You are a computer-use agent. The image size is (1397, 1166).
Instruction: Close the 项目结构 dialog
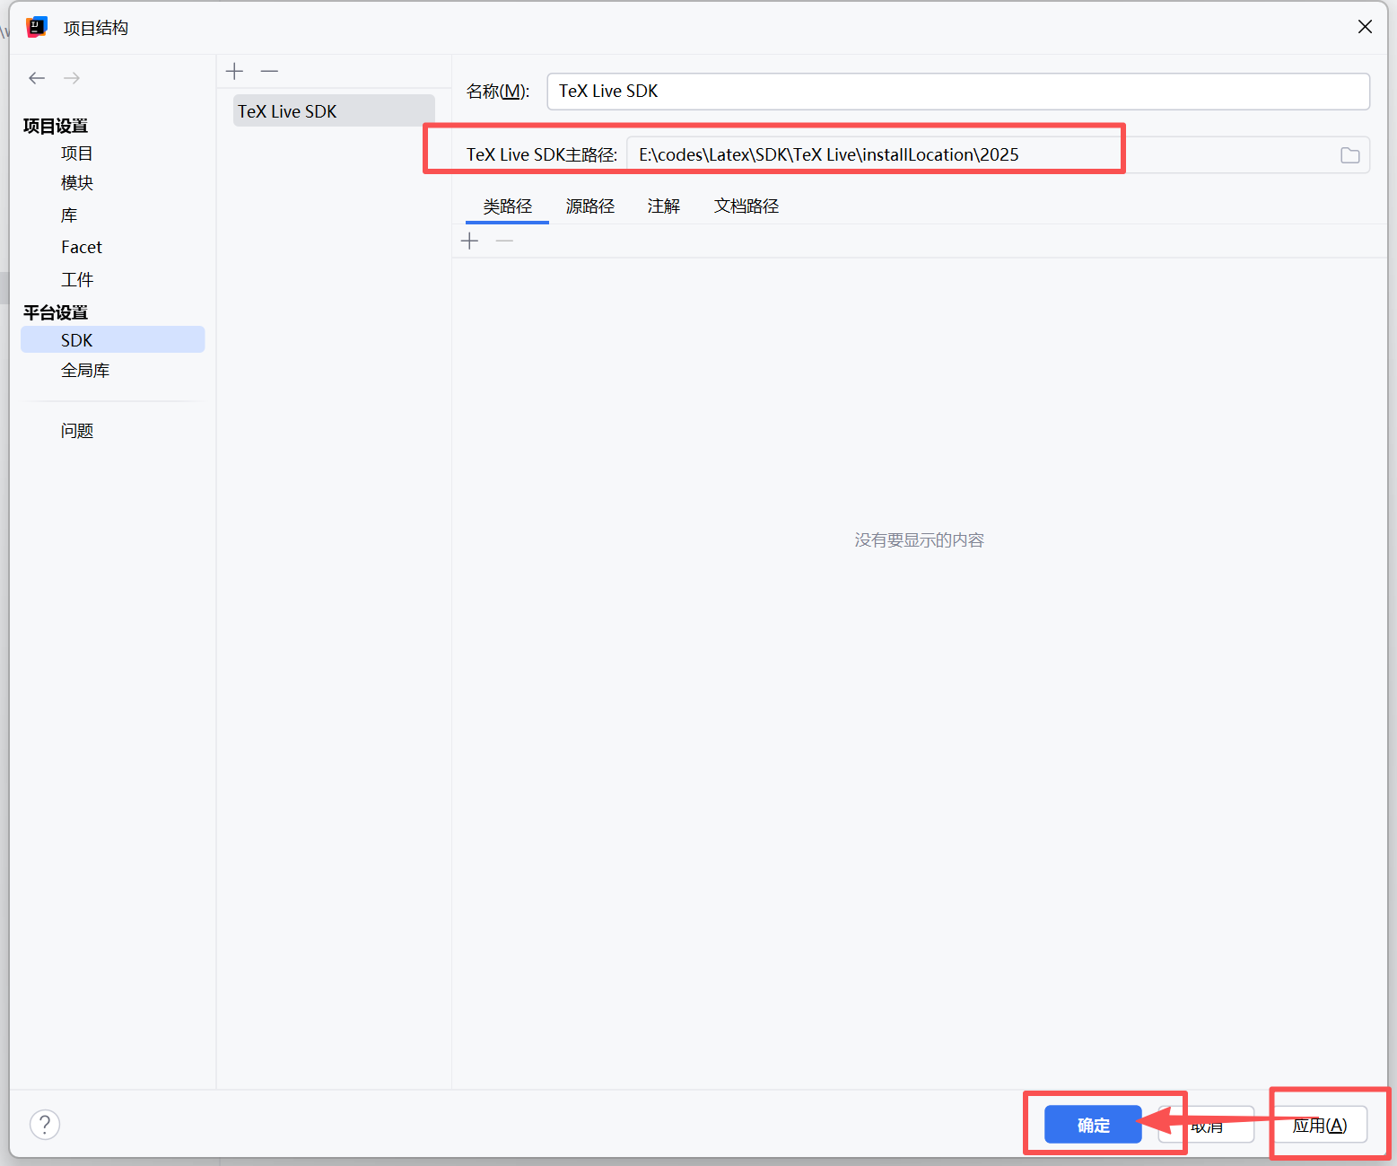1365,27
